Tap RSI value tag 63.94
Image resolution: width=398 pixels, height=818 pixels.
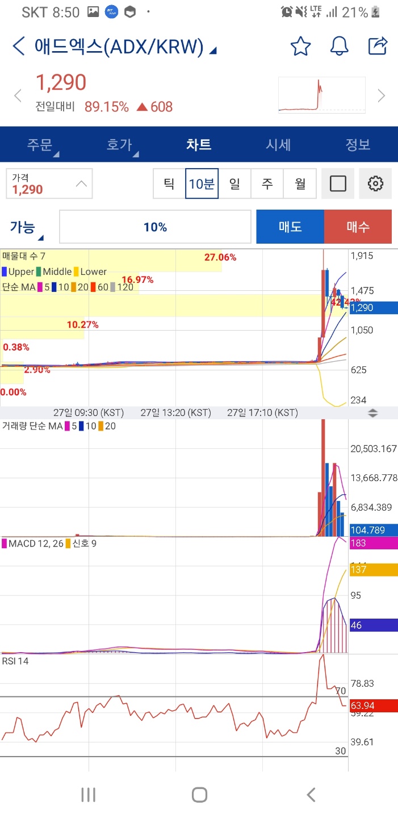click(x=374, y=706)
